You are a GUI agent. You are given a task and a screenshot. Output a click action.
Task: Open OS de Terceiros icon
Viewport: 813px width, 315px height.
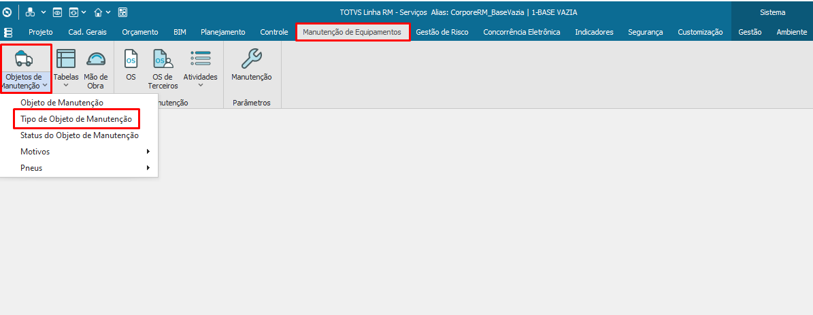(x=163, y=59)
